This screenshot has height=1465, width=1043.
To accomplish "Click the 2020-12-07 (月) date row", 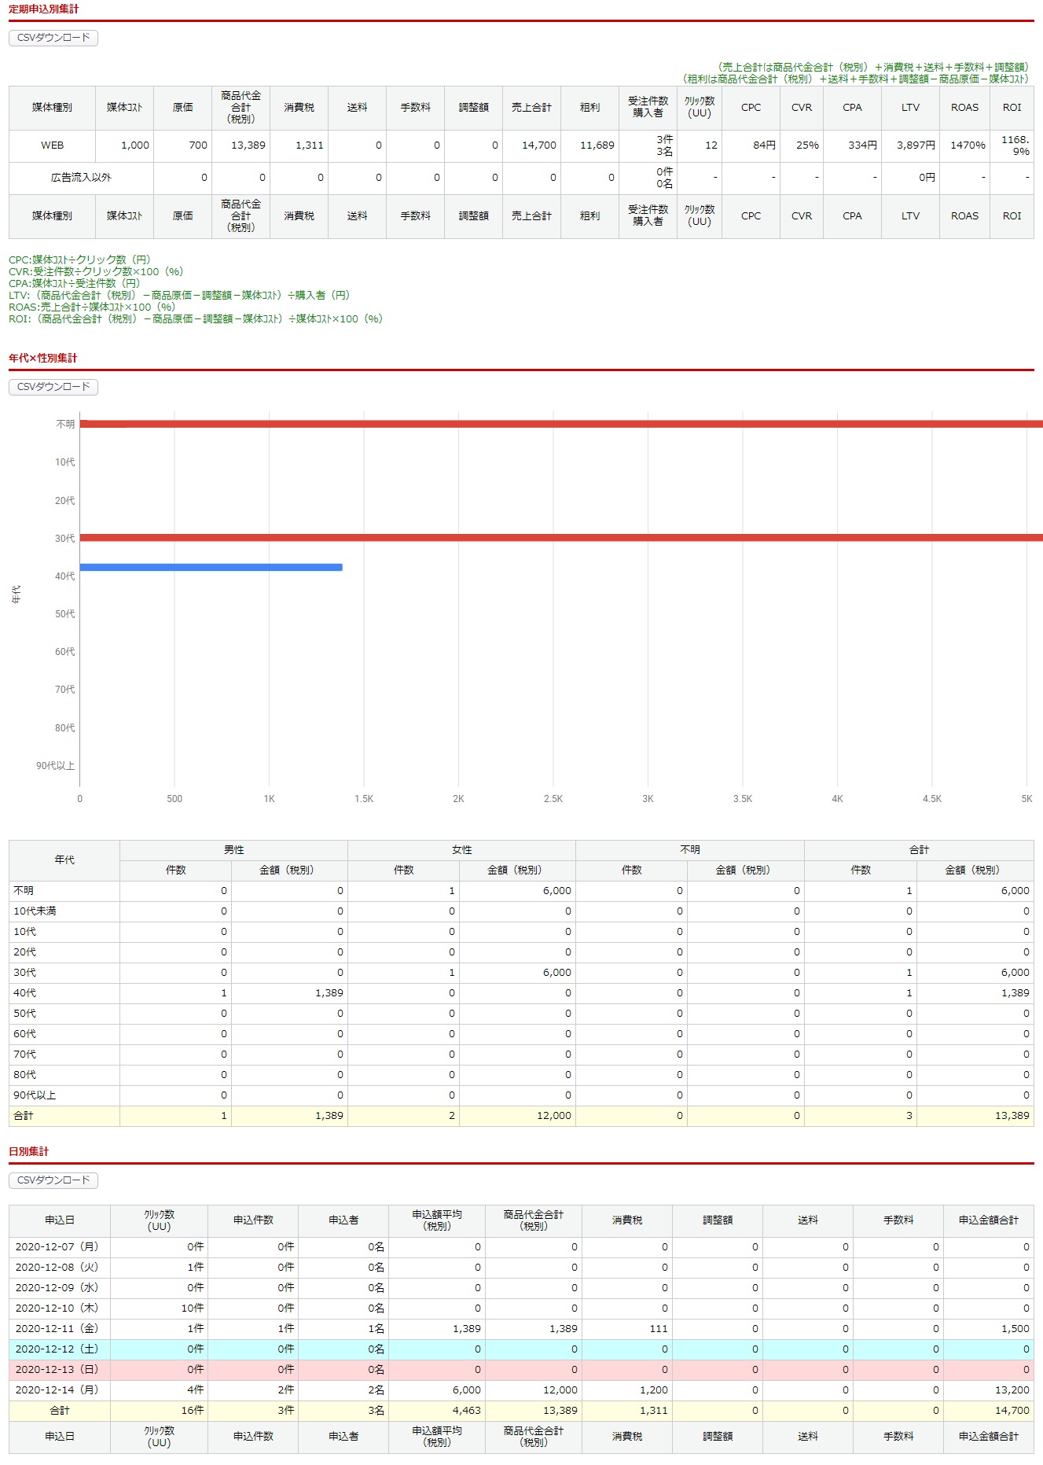I will [521, 1247].
